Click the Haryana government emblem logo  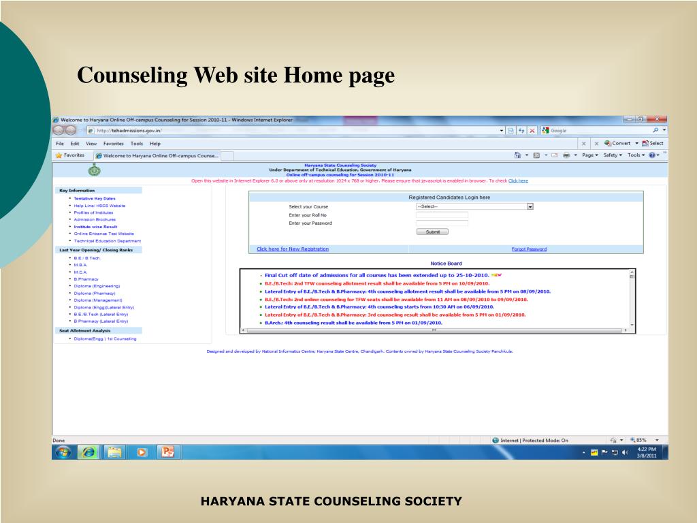[94, 170]
